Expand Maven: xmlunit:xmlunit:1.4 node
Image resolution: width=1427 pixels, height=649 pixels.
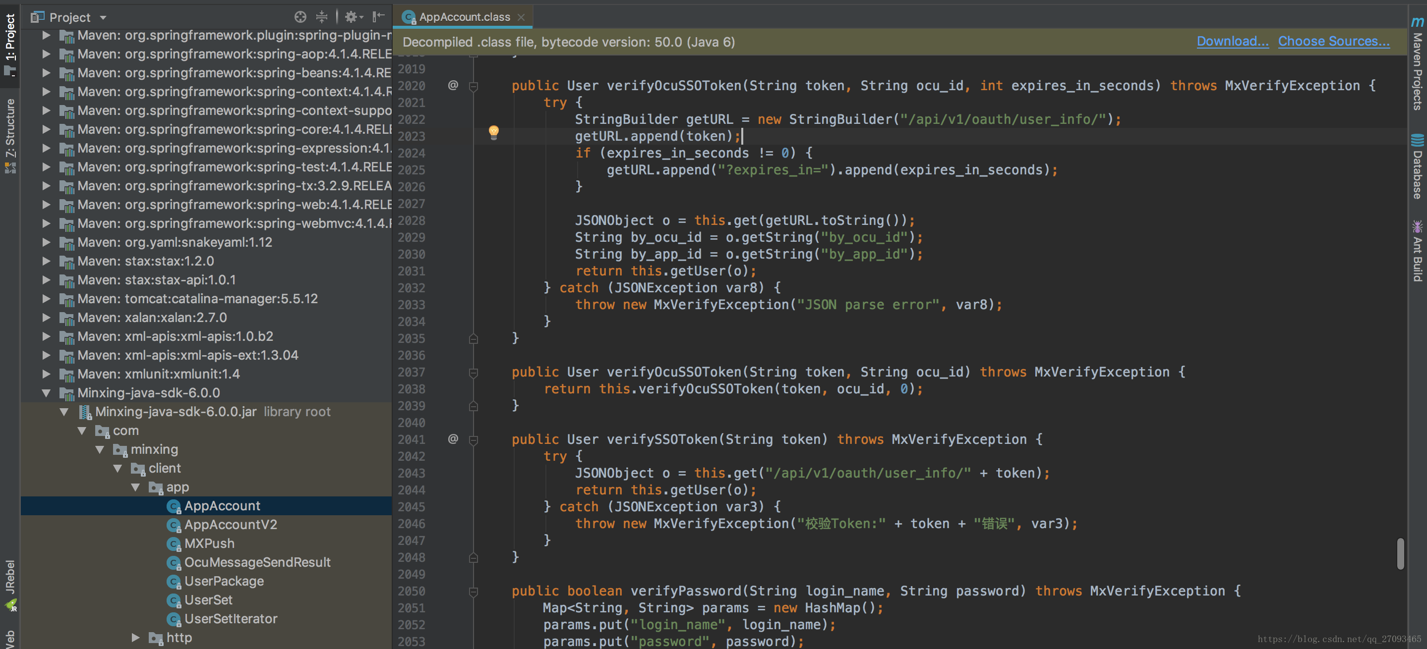point(47,374)
